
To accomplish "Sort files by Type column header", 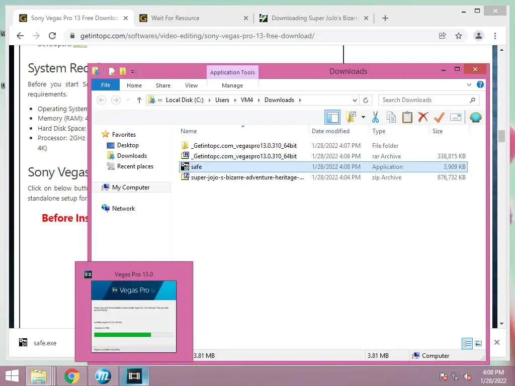I will (x=378, y=131).
